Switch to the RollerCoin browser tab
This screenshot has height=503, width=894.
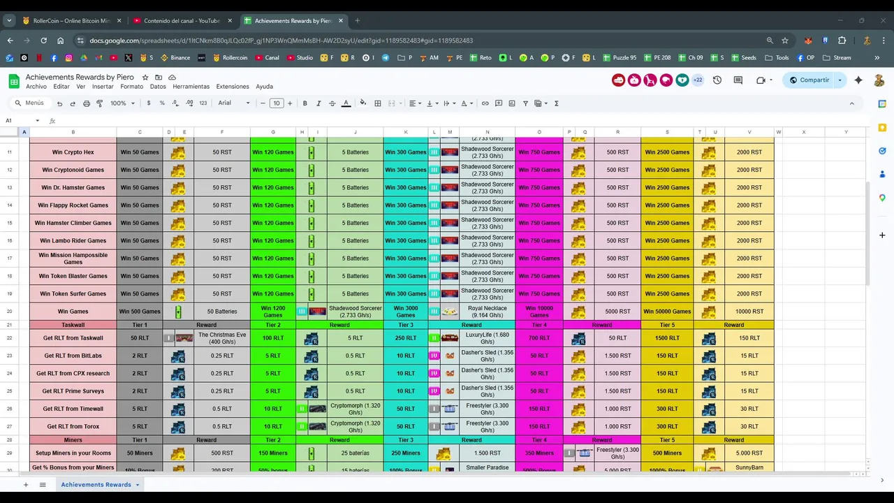coord(71,21)
